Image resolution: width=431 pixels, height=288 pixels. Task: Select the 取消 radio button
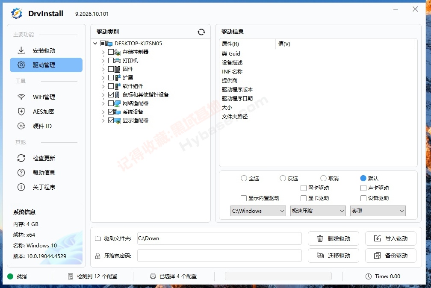click(324, 178)
